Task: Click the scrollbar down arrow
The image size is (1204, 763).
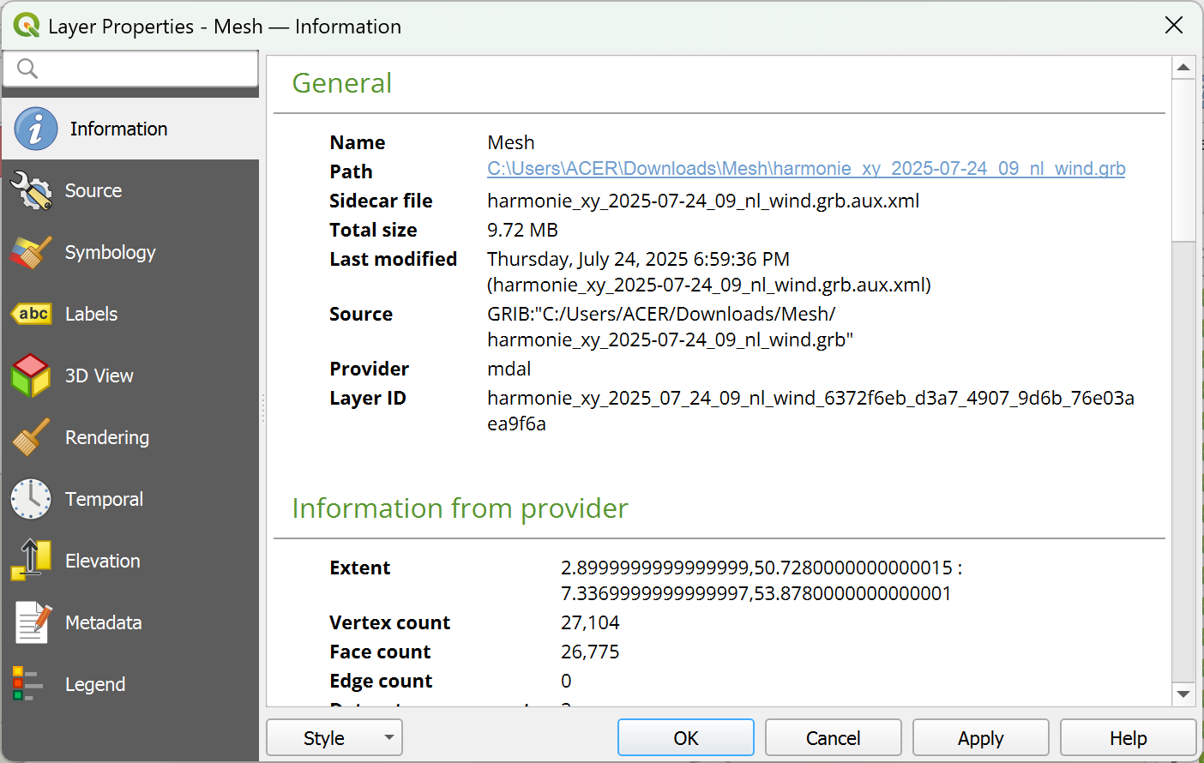Action: point(1183,694)
